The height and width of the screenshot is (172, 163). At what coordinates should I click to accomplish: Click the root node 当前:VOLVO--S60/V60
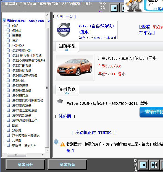tap(28, 21)
